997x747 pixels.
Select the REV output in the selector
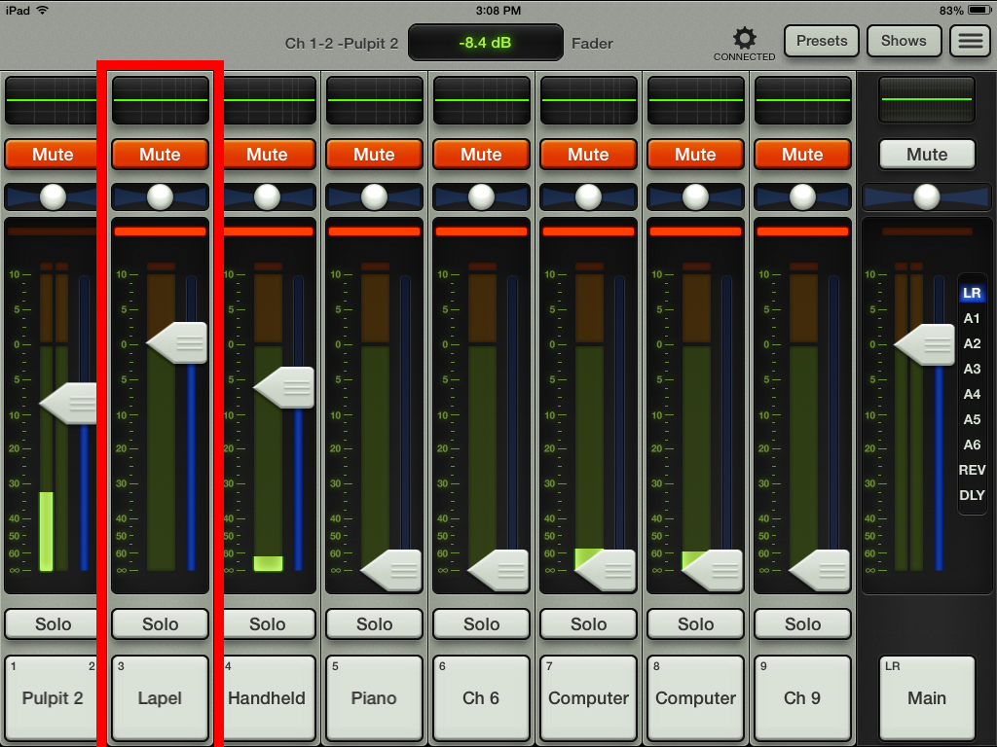[x=972, y=470]
